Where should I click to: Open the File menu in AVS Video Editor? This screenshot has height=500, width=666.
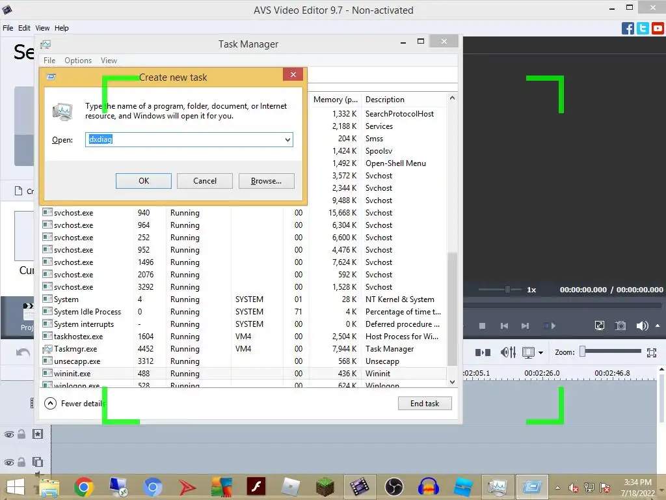click(x=8, y=28)
